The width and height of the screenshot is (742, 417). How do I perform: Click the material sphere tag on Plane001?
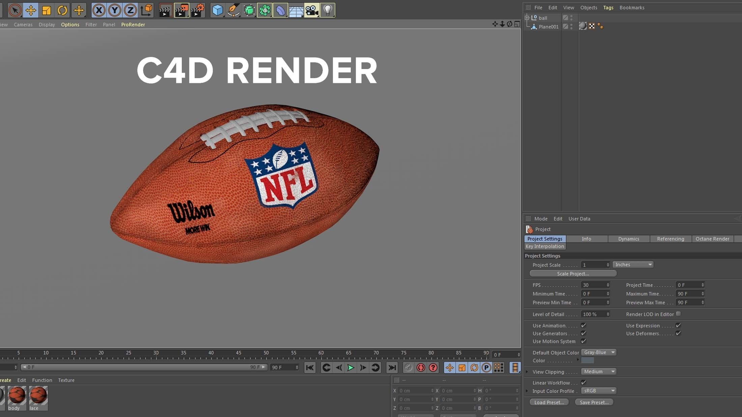click(x=583, y=26)
